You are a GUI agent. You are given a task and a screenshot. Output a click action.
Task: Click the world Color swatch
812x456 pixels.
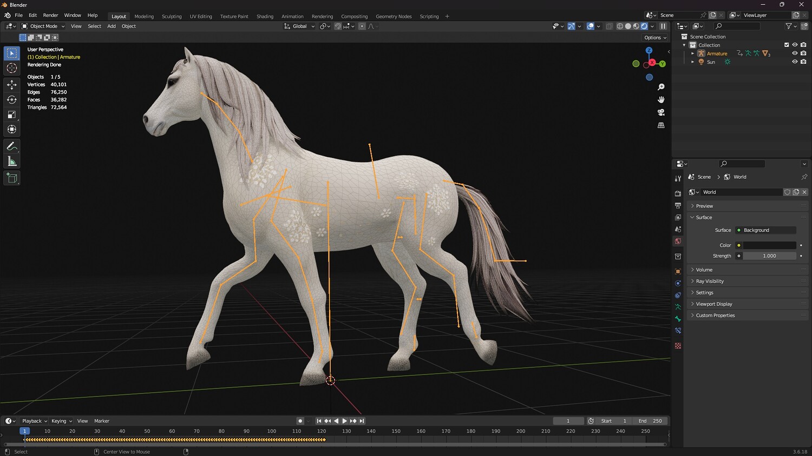pyautogui.click(x=769, y=245)
